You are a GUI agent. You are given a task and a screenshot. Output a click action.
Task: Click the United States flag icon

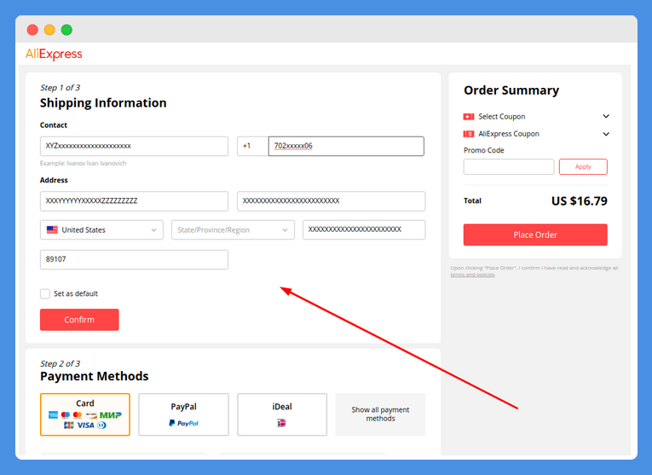pos(52,230)
